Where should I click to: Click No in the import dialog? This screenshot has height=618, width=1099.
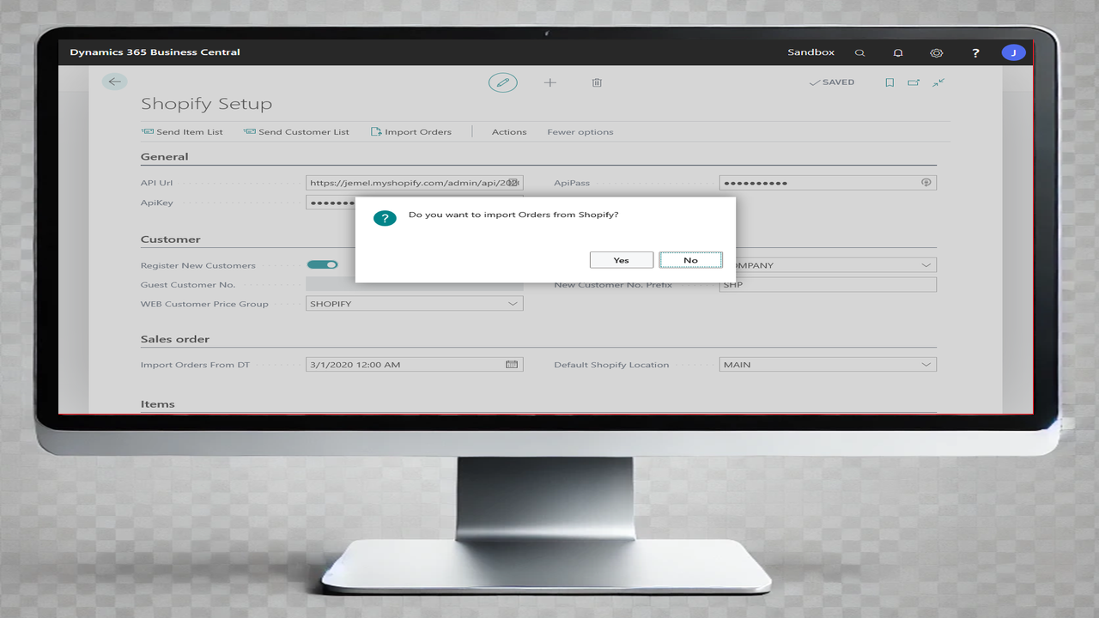coord(690,260)
